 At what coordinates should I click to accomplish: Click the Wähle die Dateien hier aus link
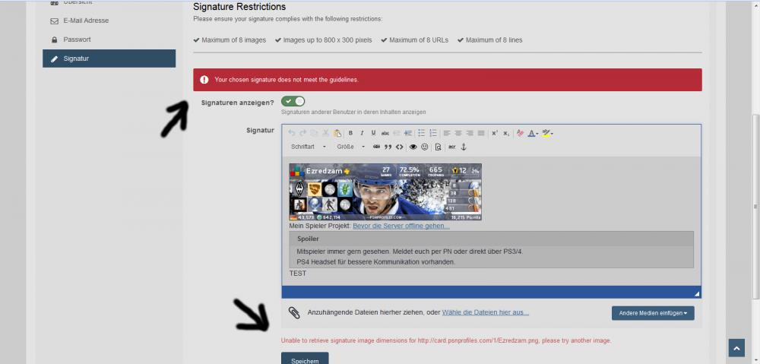click(x=486, y=312)
